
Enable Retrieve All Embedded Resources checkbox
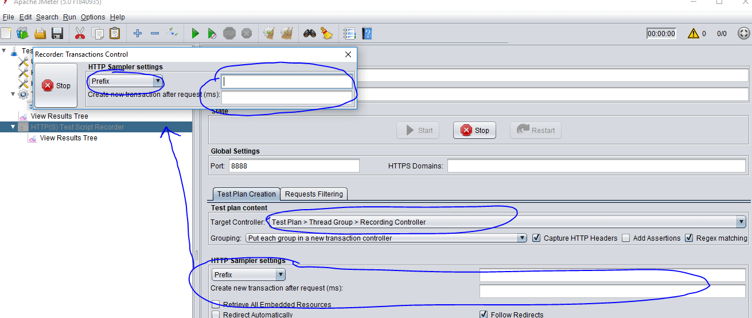[216, 304]
